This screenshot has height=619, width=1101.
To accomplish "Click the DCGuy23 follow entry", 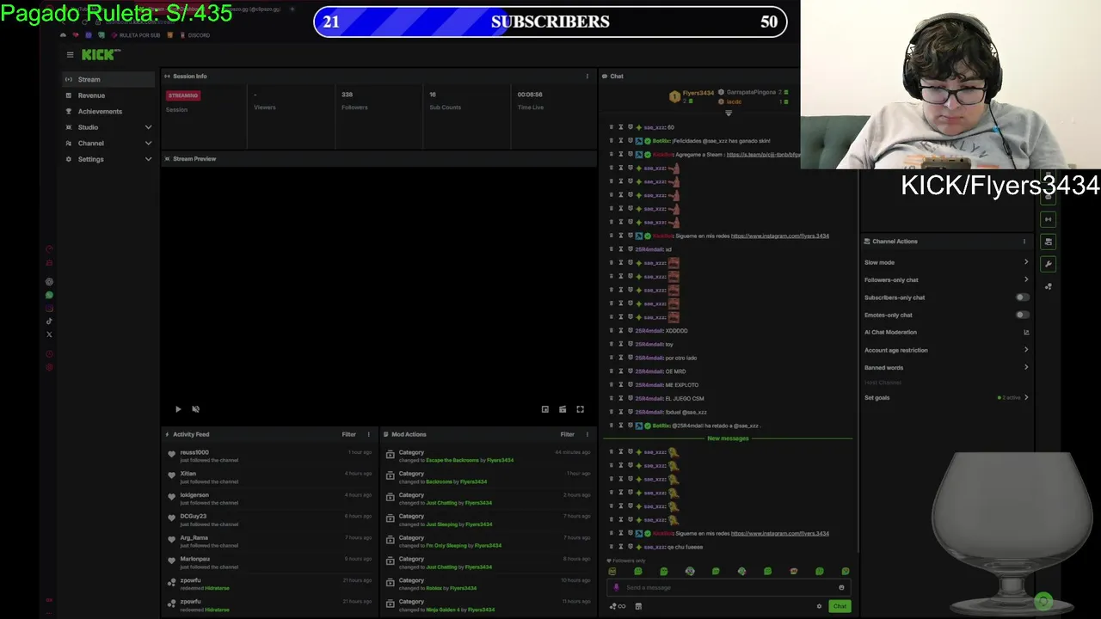I will click(x=269, y=520).
